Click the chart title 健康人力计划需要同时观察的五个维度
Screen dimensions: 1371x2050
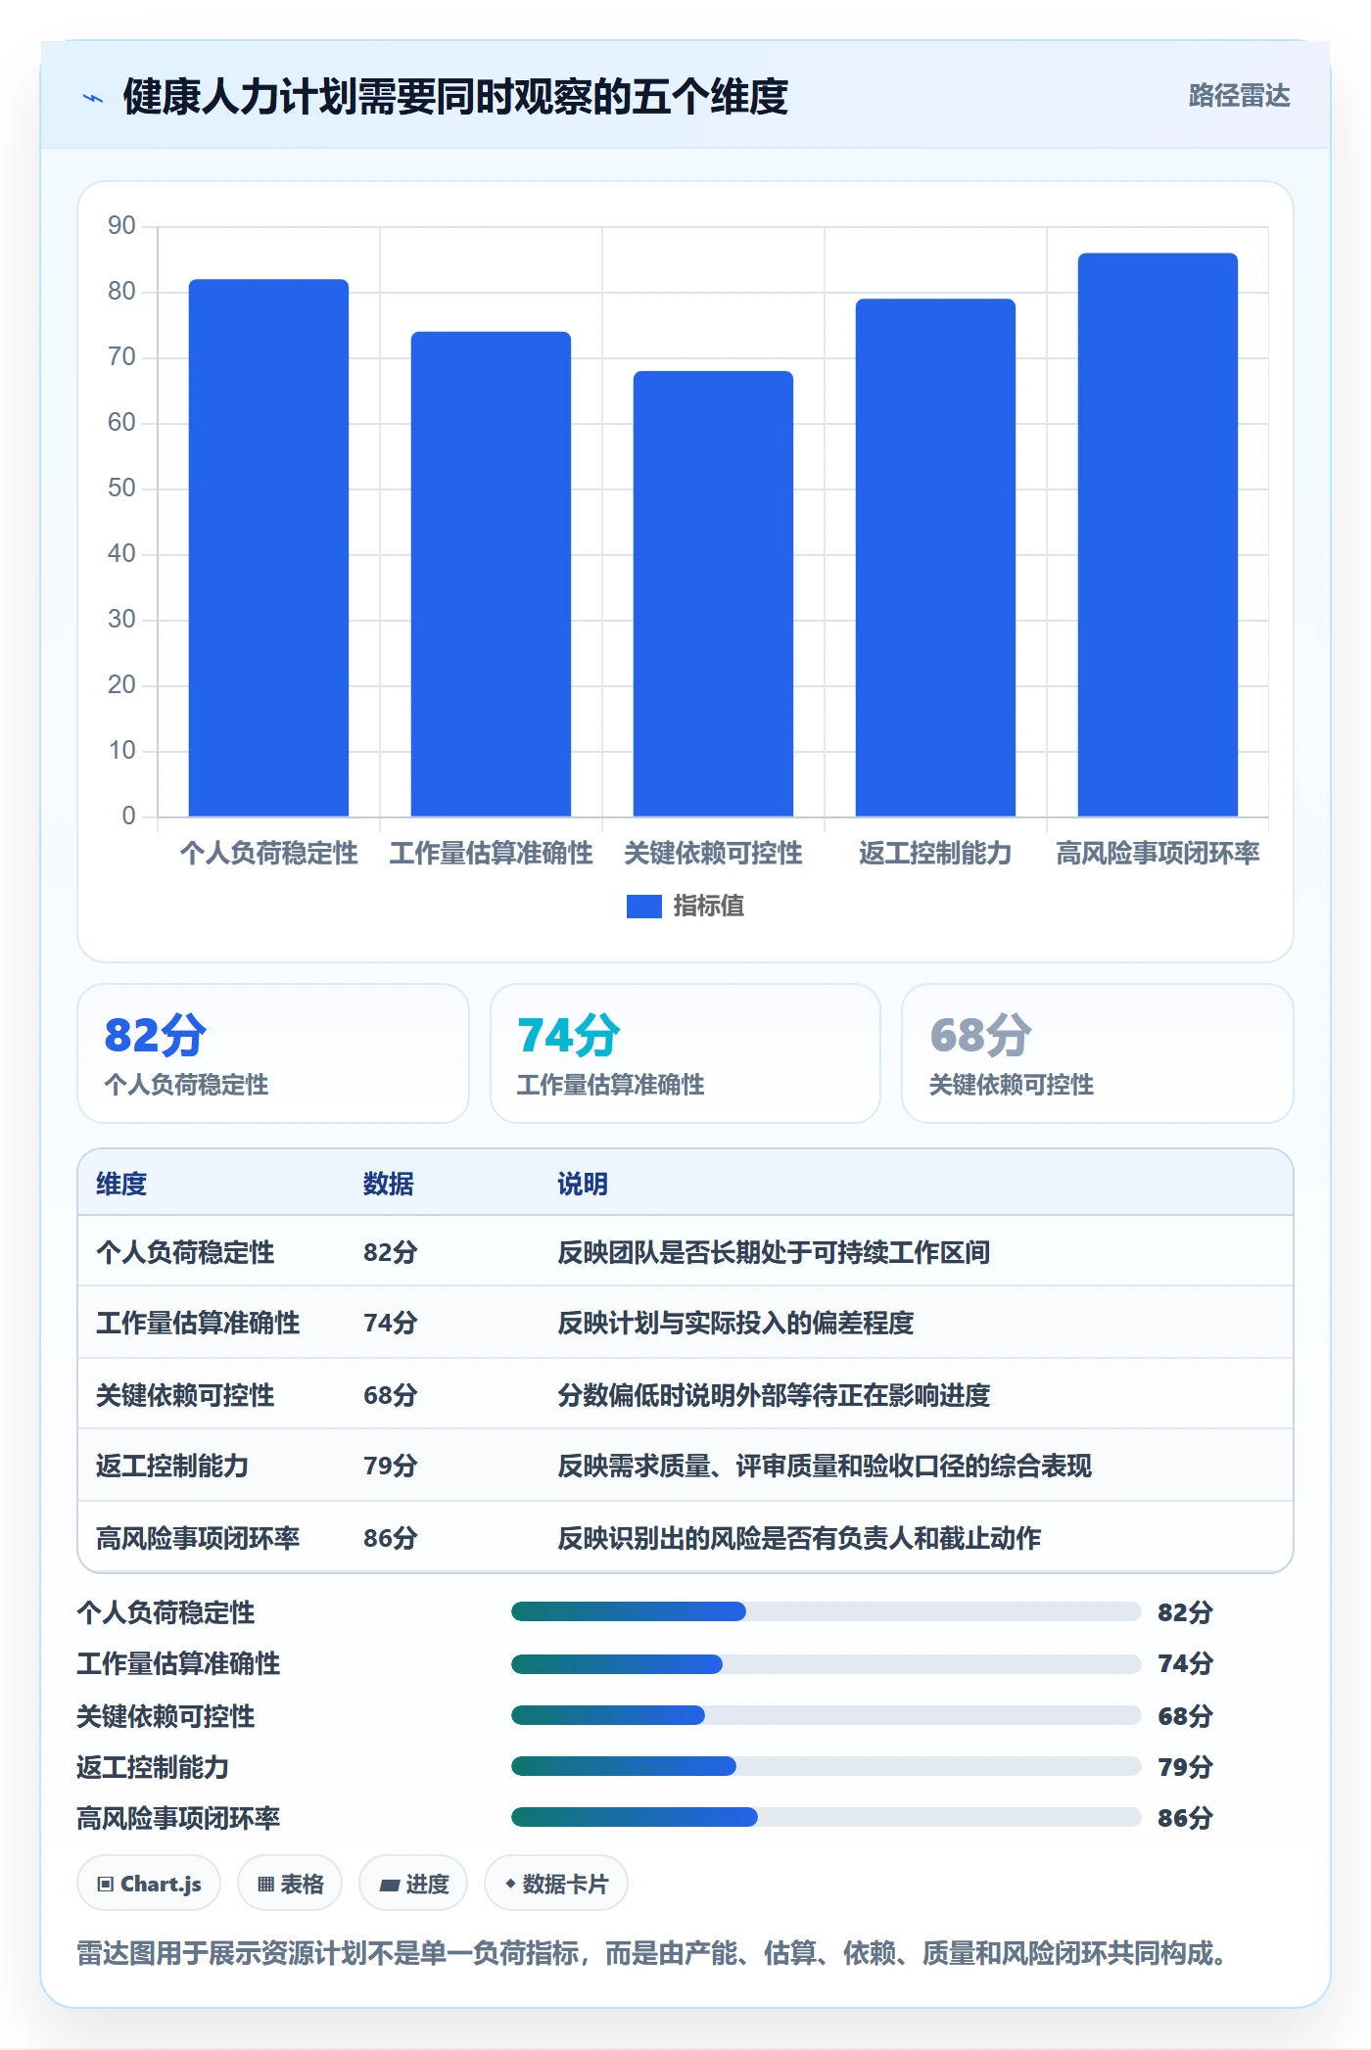pyautogui.click(x=455, y=97)
